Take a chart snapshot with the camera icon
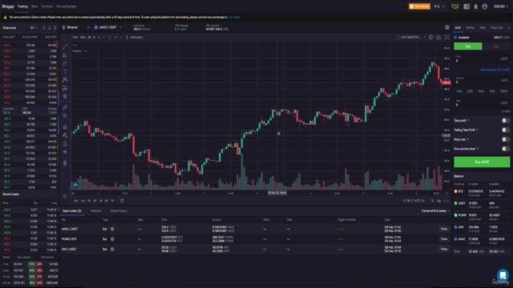Viewport: 513px width, 288px height. [438, 38]
